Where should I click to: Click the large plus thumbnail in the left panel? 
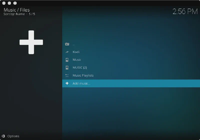click(x=31, y=42)
